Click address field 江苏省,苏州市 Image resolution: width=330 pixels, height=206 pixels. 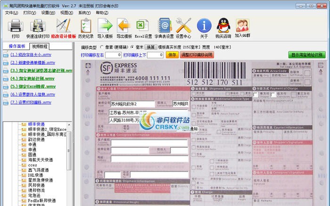[x=148, y=113]
